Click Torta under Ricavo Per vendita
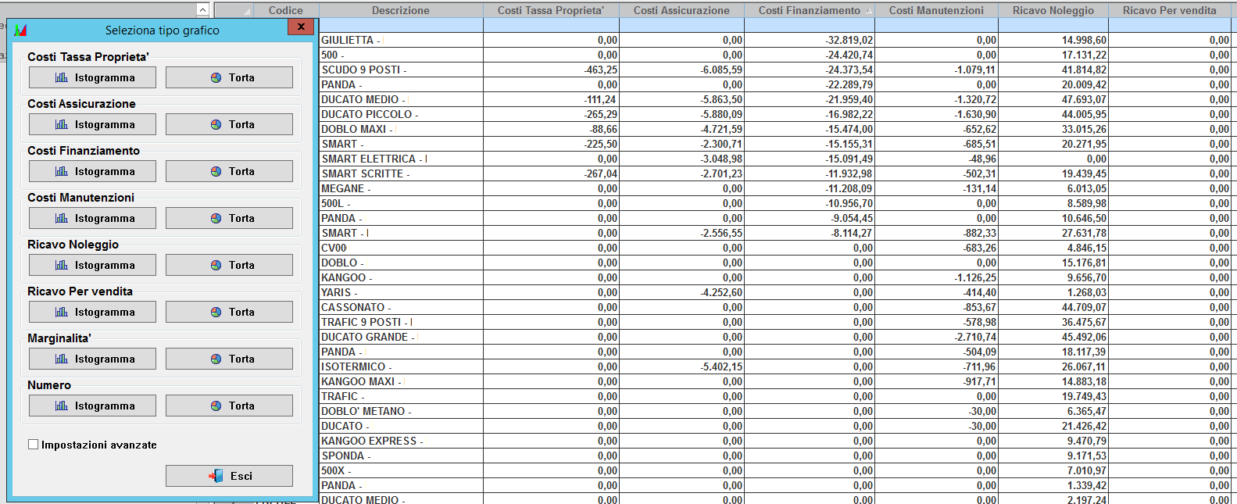Image resolution: width=1237 pixels, height=504 pixels. (229, 312)
